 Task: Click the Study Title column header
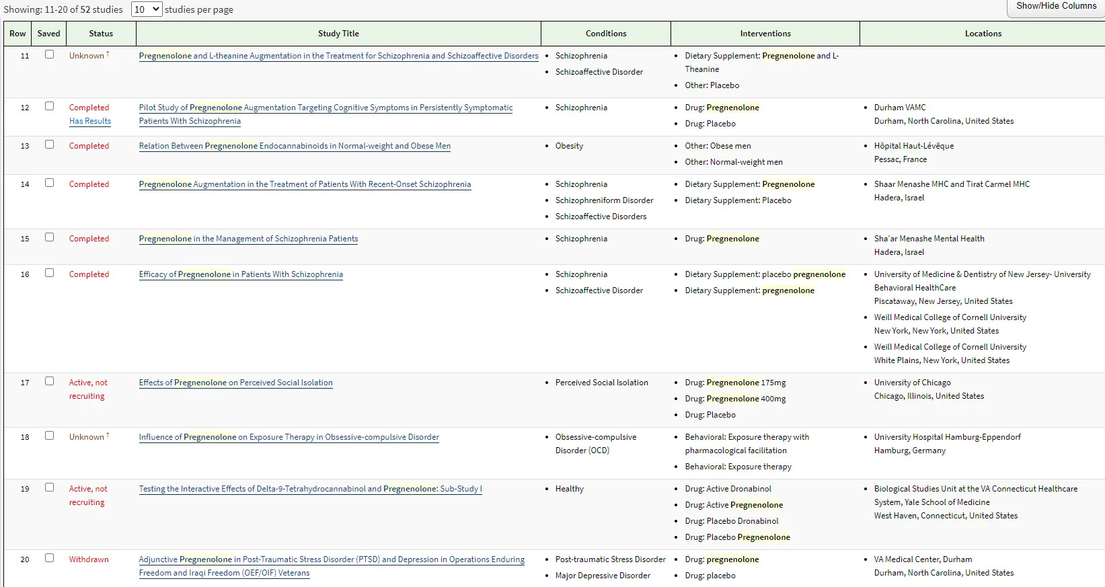click(338, 34)
